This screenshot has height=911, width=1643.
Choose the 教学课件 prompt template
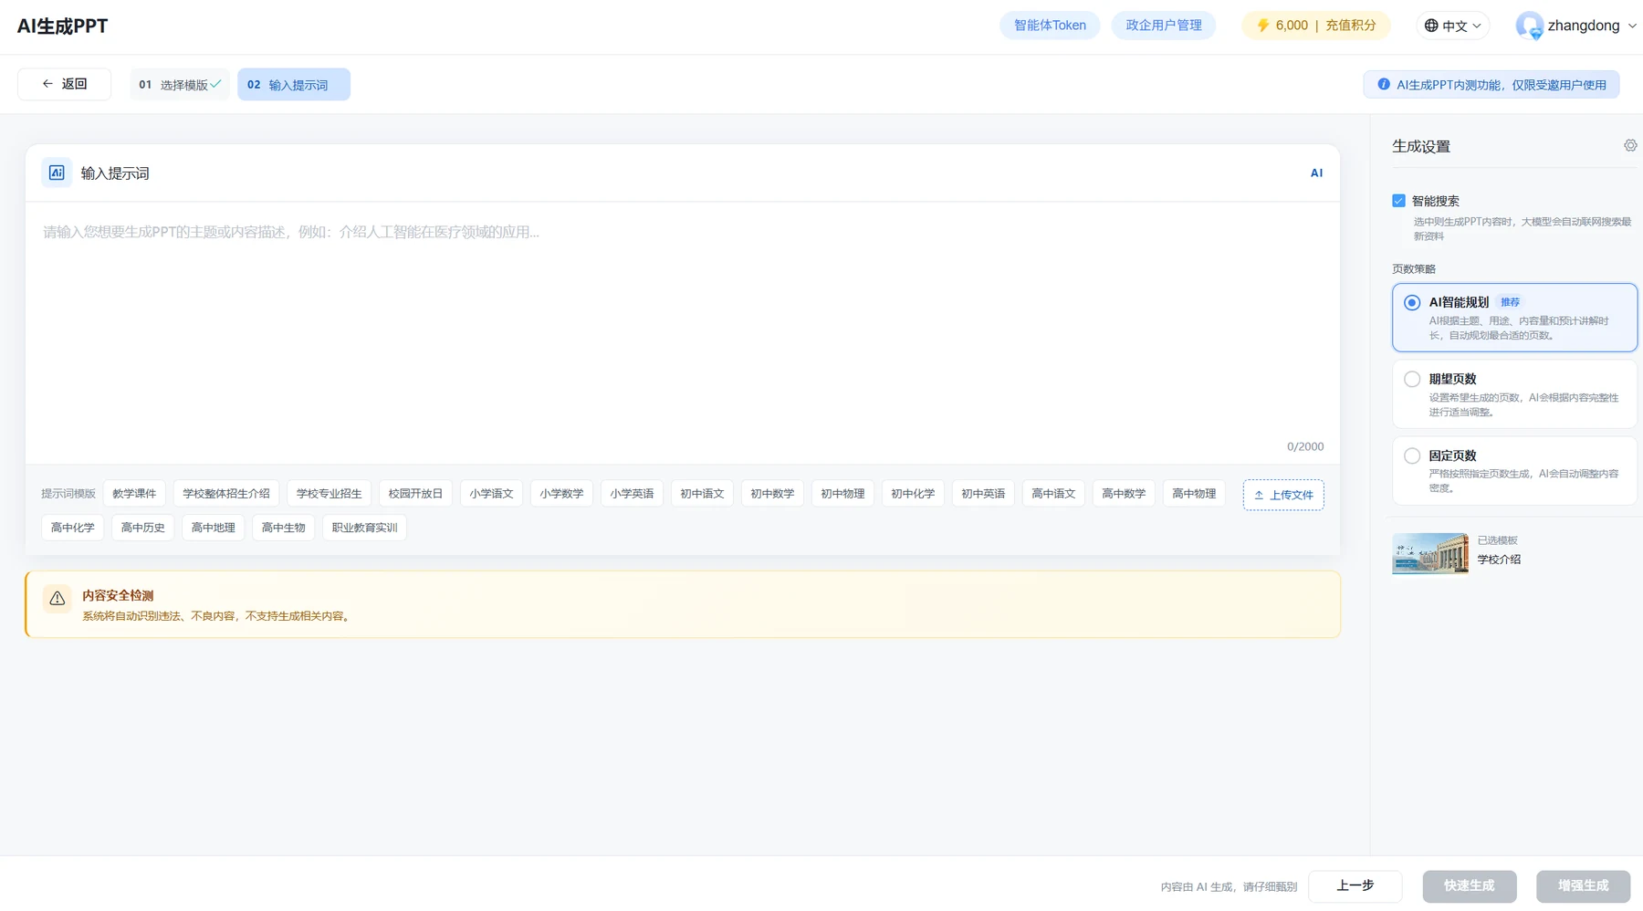click(x=134, y=494)
